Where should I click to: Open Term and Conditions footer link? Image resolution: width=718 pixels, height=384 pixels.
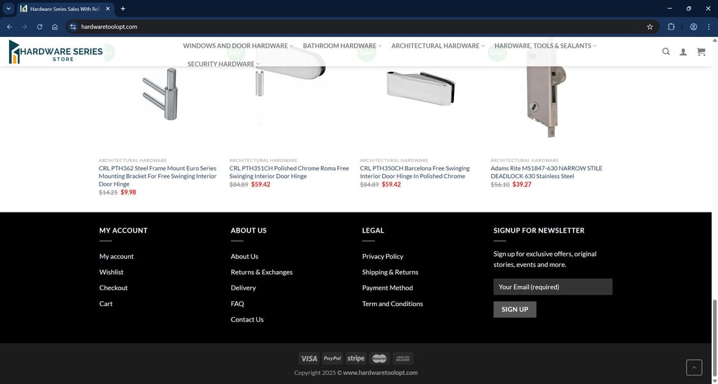392,304
